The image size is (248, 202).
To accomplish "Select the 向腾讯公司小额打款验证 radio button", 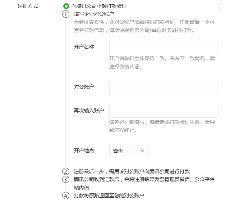I will click(x=66, y=6).
